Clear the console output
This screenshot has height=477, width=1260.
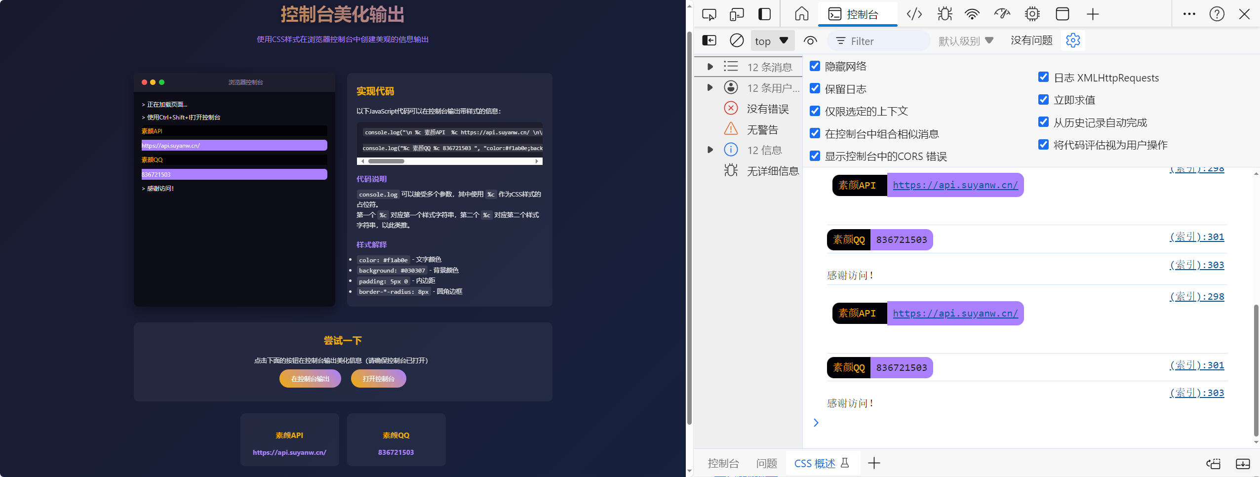(736, 40)
